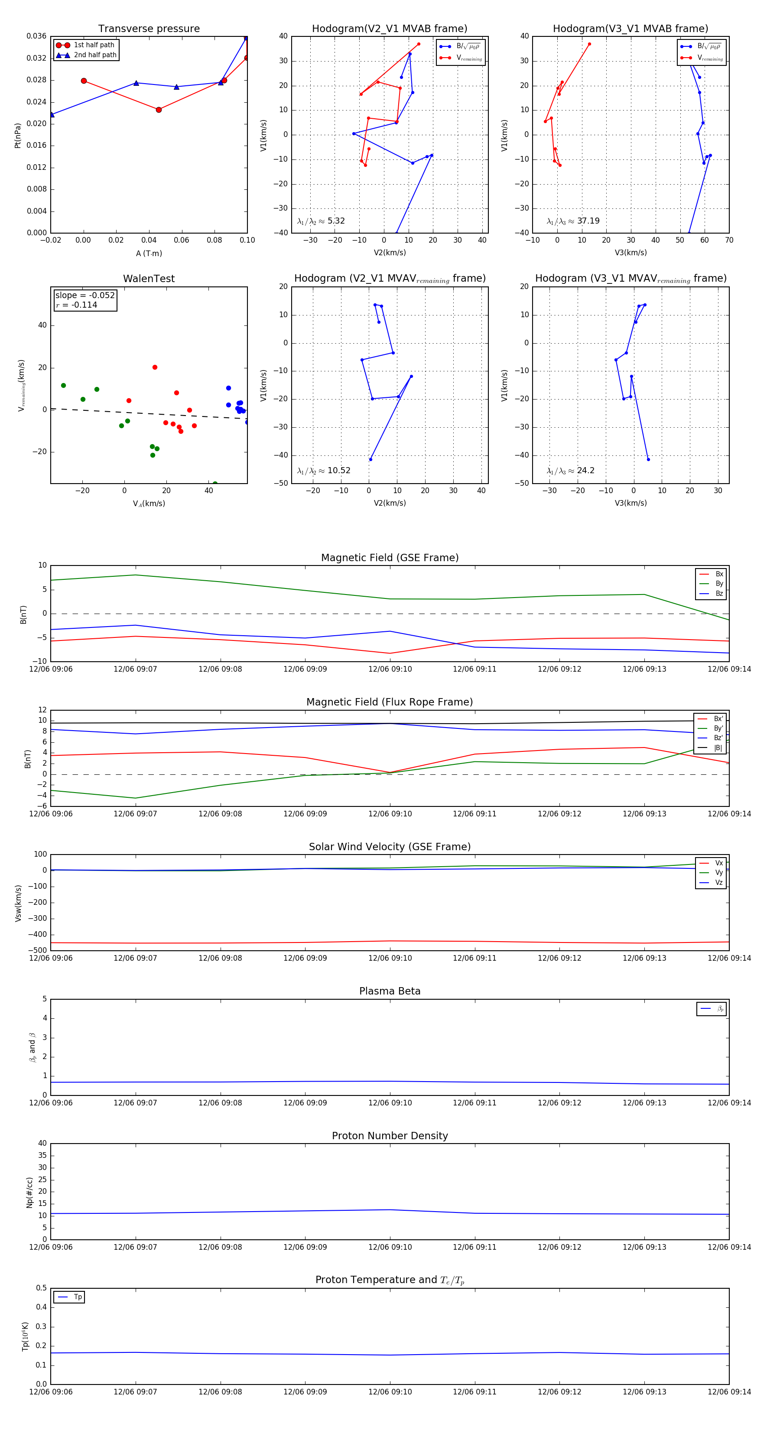Click the λ1/λ2 ≈ 5.32 annotation
This screenshot has height=1430, width=780.
[x=321, y=221]
